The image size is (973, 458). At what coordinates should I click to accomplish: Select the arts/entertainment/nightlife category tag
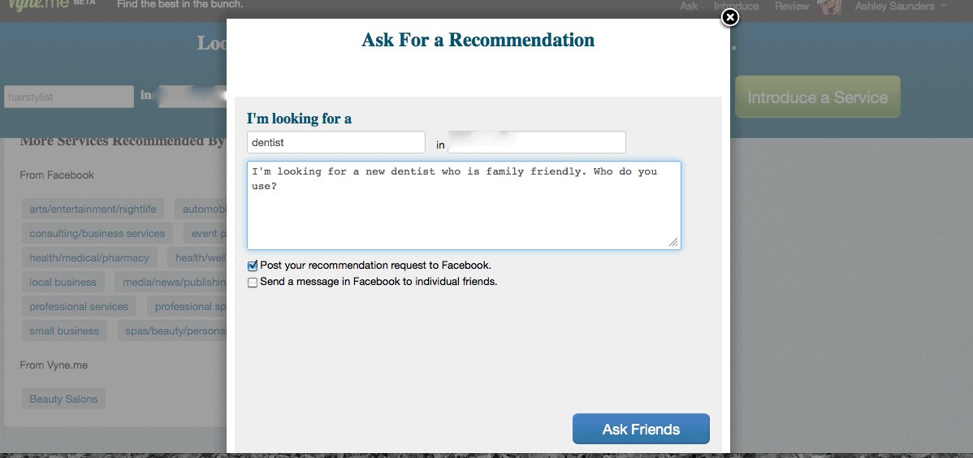93,210
